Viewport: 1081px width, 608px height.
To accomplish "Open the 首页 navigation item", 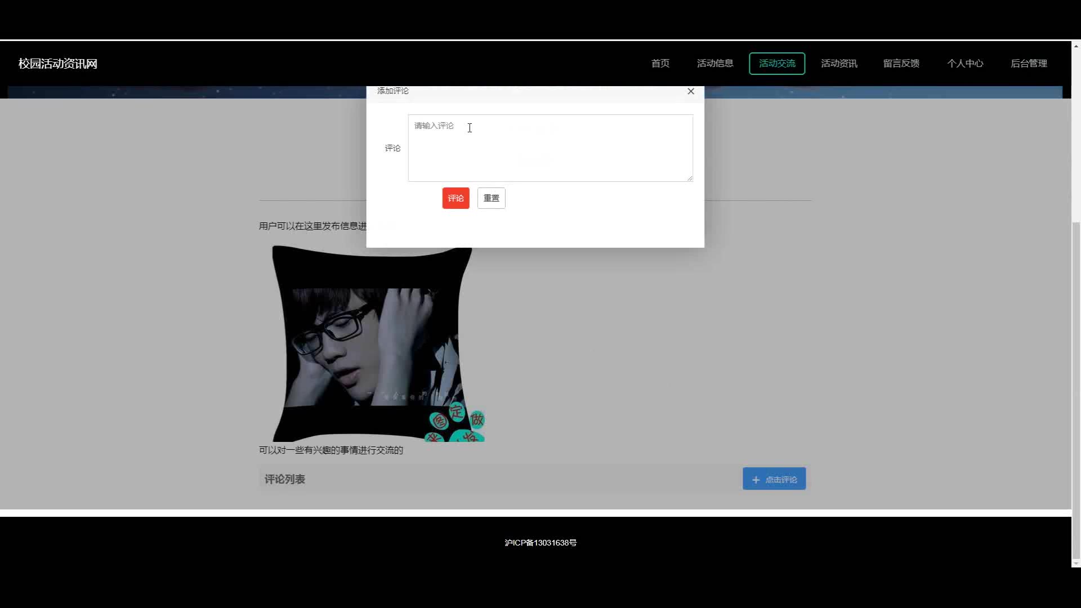I will pyautogui.click(x=660, y=64).
